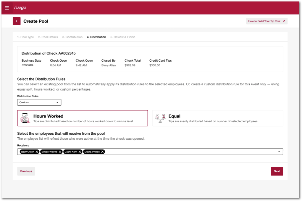Open How to Build Your Tip Pool link
Viewport: 302px width, 201px height.
(x=267, y=21)
